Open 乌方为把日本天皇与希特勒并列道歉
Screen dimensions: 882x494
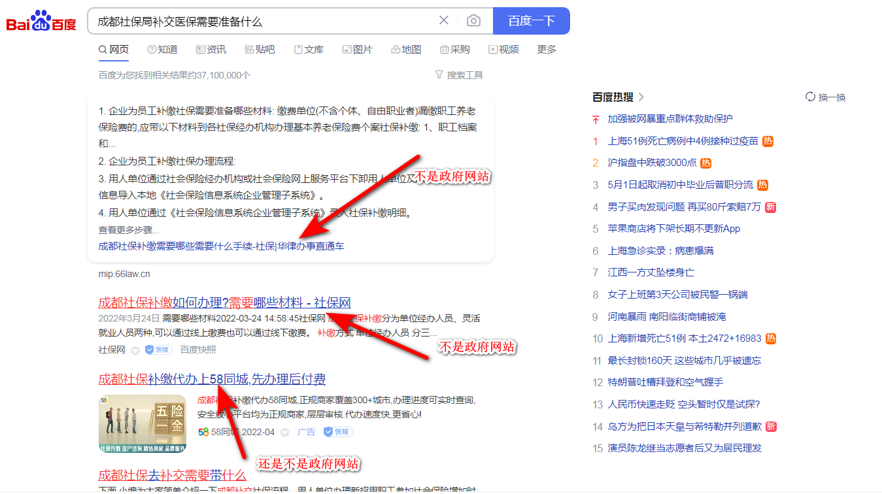pos(685,427)
